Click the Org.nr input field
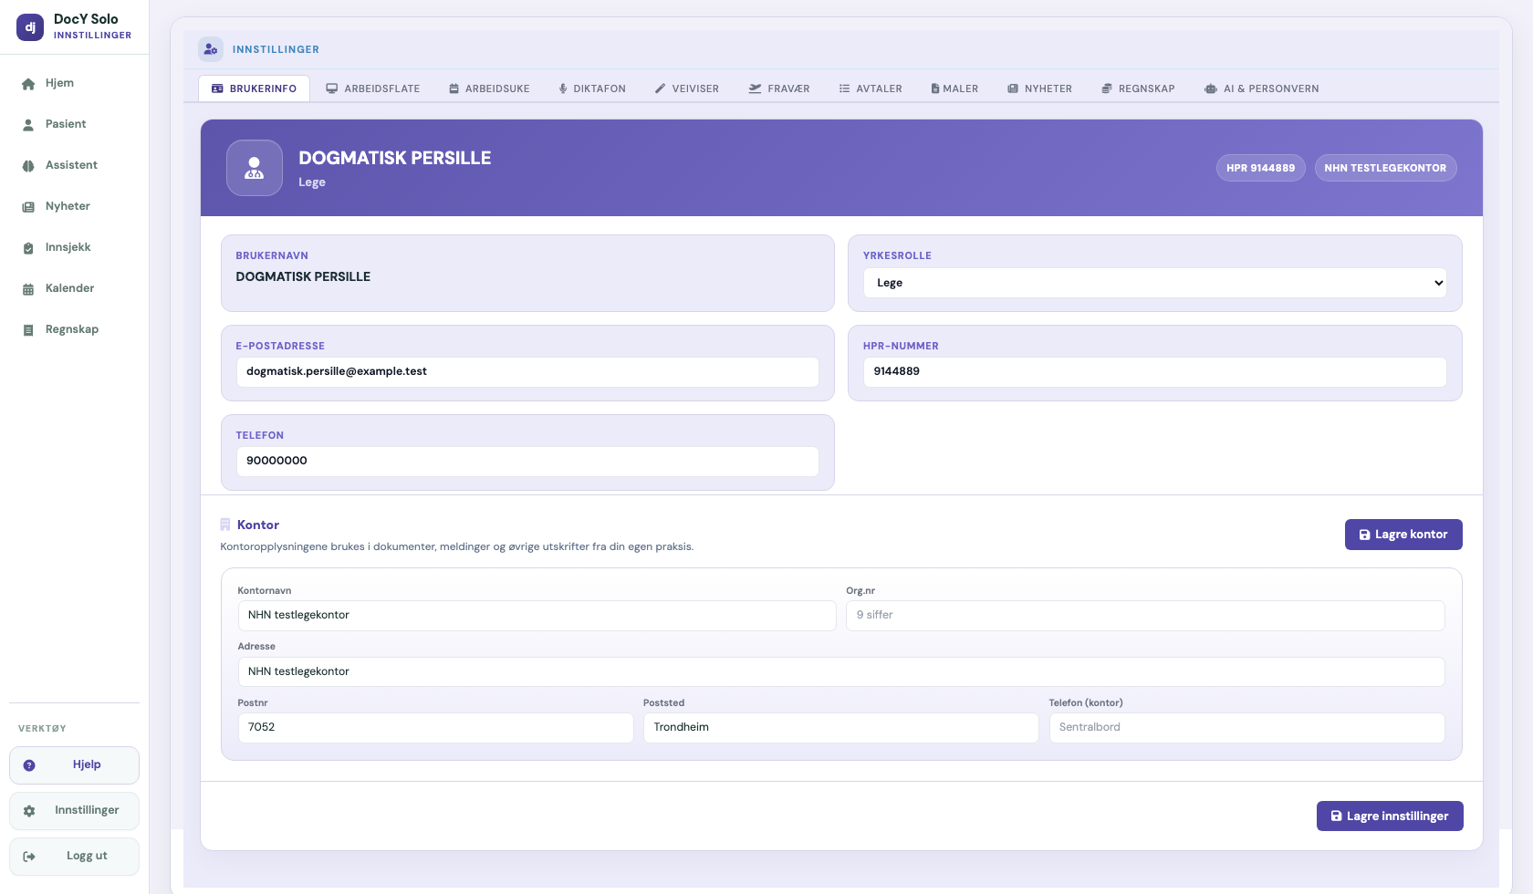This screenshot has height=894, width=1533. 1145,615
